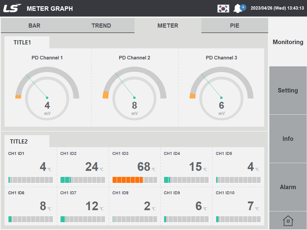Open the TREND graph tab
The image size is (307, 230).
tap(101, 26)
